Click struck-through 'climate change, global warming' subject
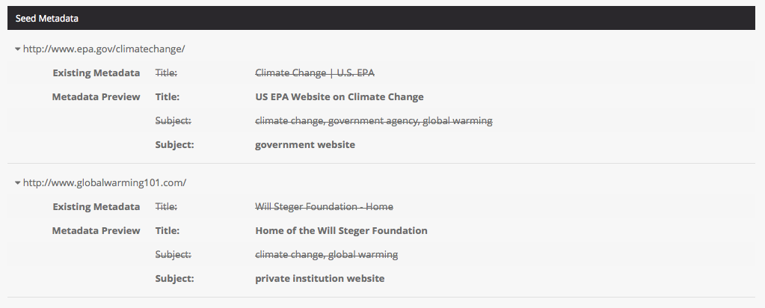This screenshot has height=308, width=765. click(326, 255)
